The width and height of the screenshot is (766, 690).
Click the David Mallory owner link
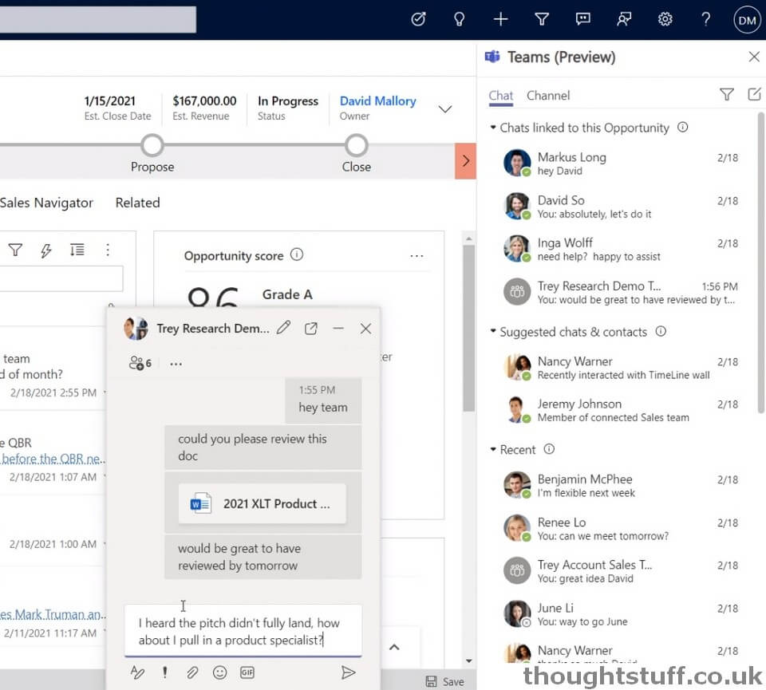pos(377,101)
